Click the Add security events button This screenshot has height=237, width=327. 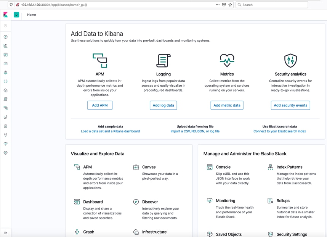[290, 105]
